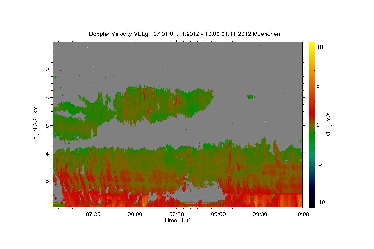Click the black bottom end of the colorbar
The image size is (374, 249).
(312, 205)
